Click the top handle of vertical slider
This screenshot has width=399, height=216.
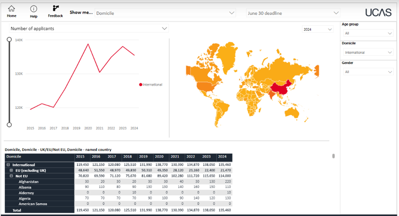tap(9, 39)
